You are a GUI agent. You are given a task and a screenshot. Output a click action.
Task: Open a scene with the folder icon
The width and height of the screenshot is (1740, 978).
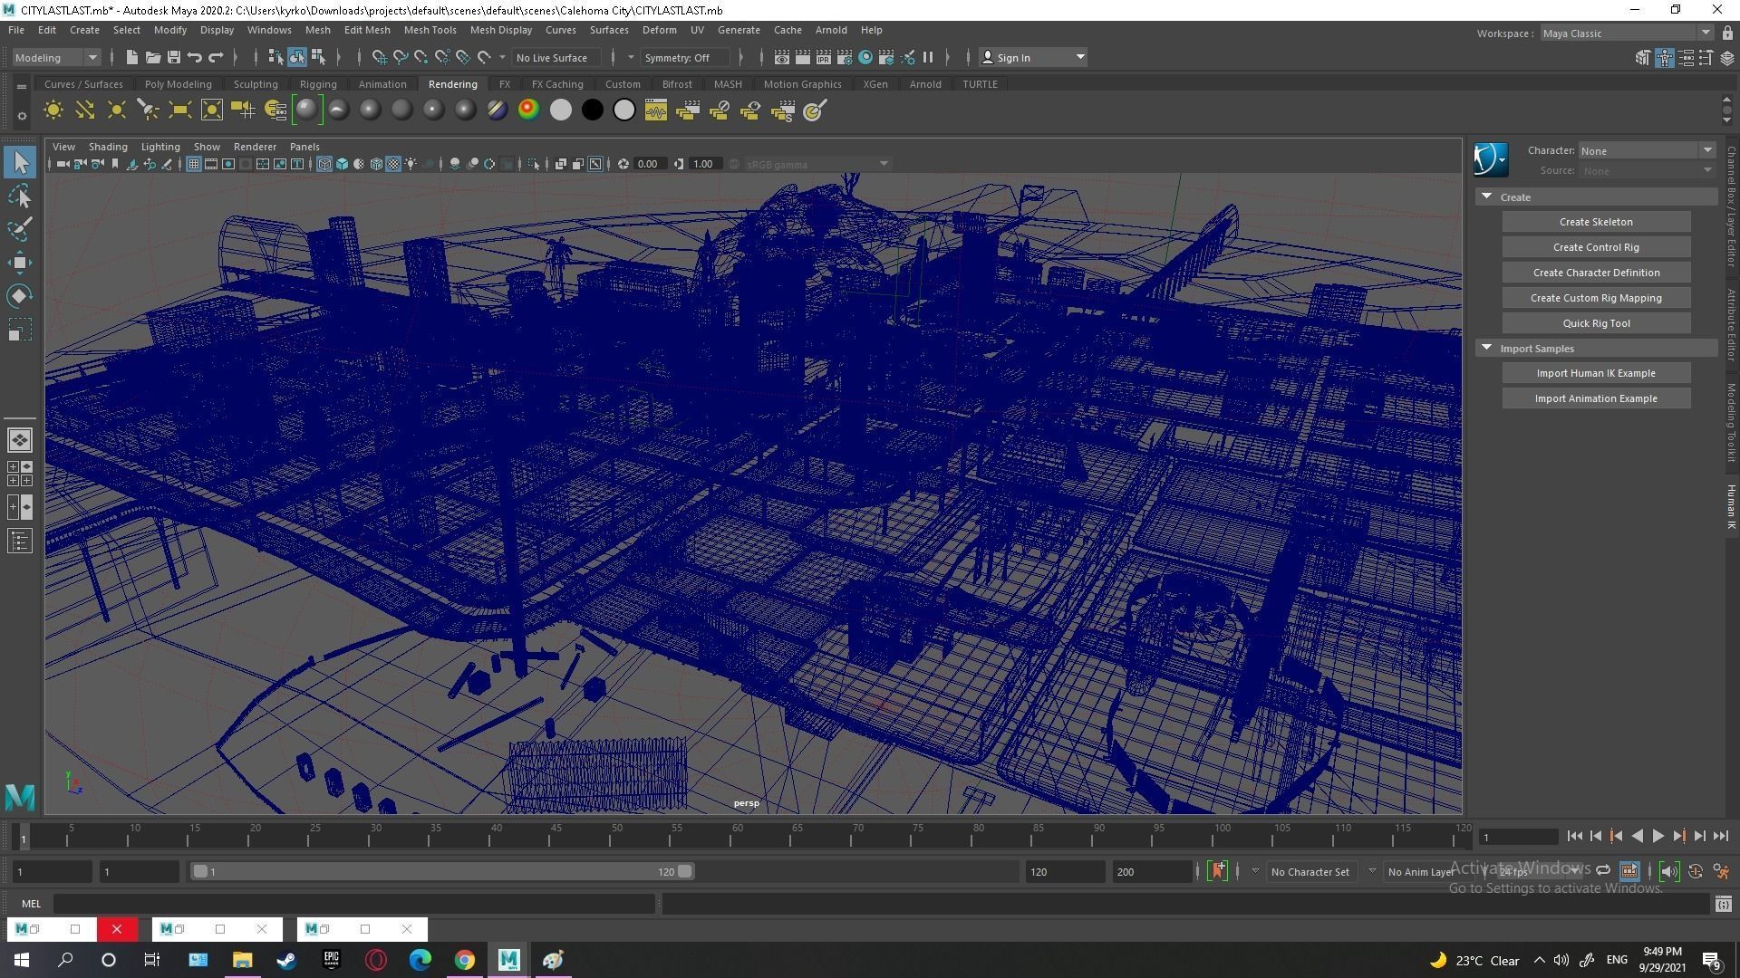(152, 57)
